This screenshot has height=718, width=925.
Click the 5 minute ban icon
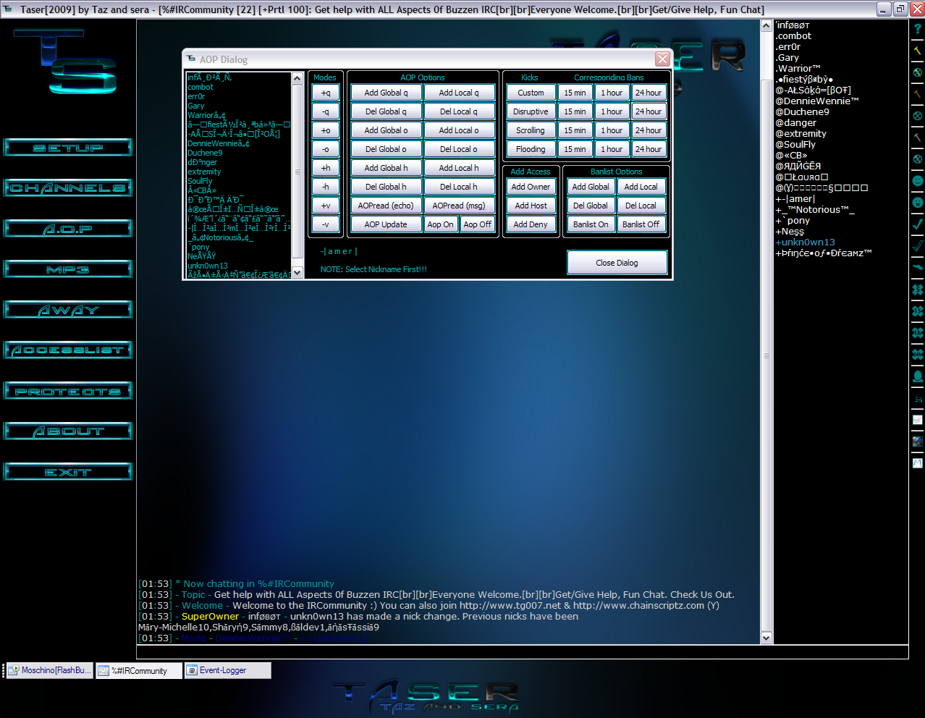(x=917, y=290)
